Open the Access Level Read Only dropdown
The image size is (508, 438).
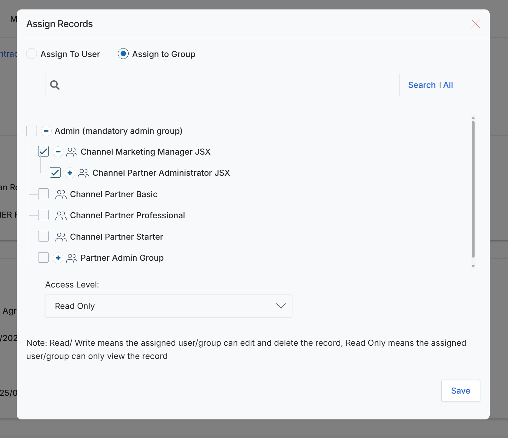click(x=168, y=306)
